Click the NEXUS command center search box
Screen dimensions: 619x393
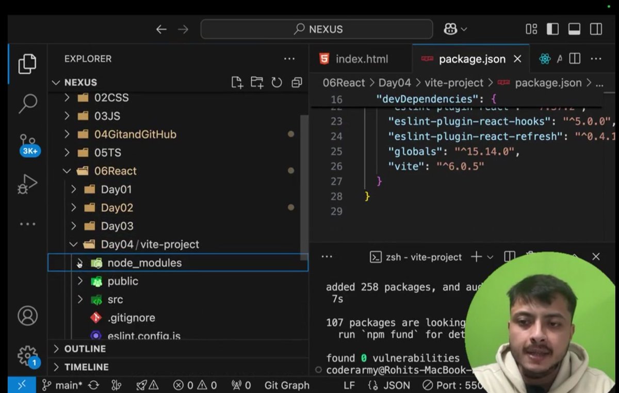[317, 29]
